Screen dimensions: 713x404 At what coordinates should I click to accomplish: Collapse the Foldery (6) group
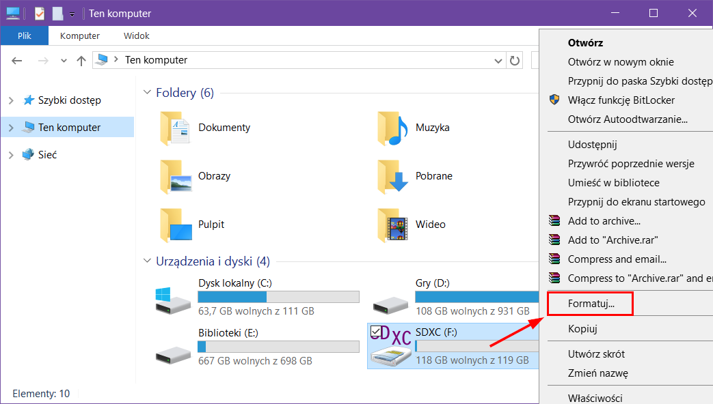[x=147, y=92]
